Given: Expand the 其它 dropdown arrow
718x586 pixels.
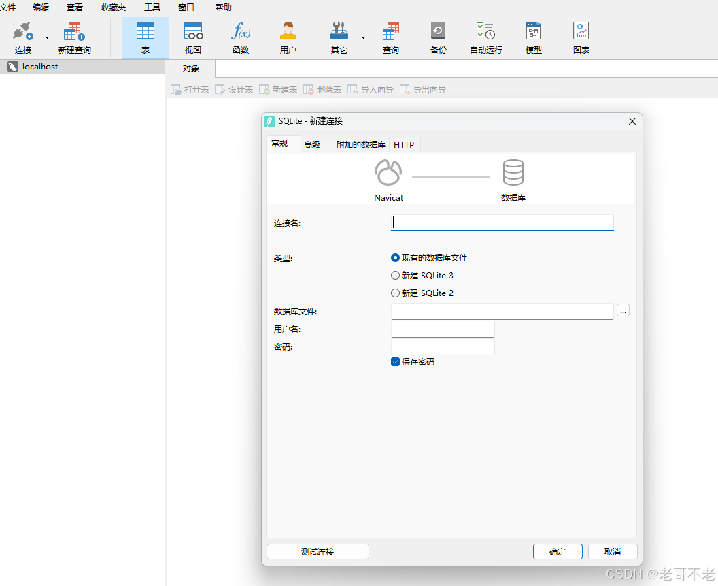Looking at the screenshot, I should pyautogui.click(x=364, y=37).
